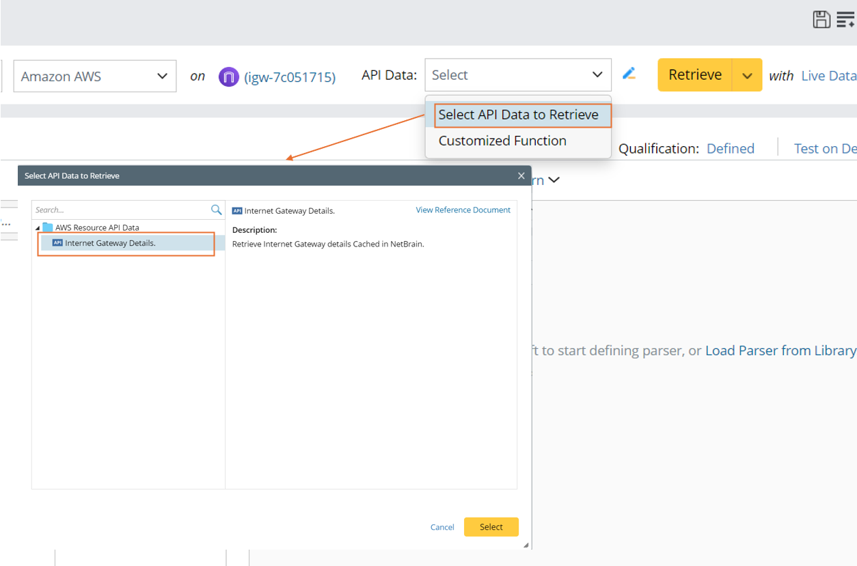The image size is (857, 566).
Task: Open the View Reference Document link
Action: 463,210
